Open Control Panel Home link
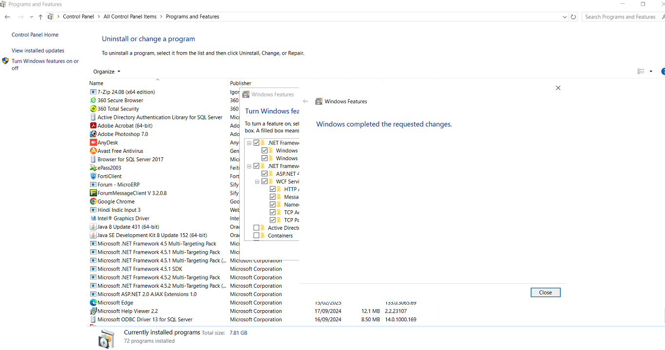 35,35
